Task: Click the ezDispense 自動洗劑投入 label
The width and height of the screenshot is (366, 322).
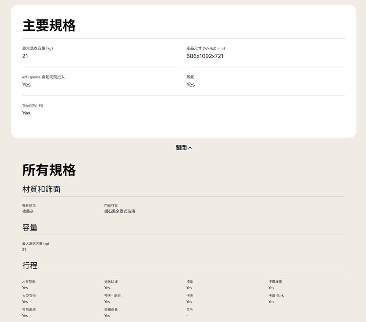Action: [43, 77]
